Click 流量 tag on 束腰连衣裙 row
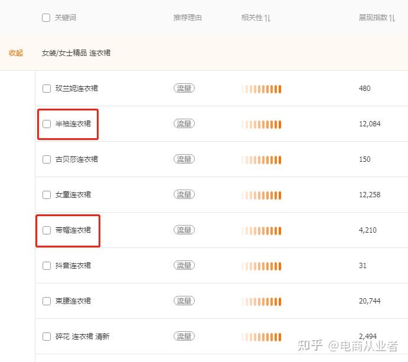 coord(184,301)
